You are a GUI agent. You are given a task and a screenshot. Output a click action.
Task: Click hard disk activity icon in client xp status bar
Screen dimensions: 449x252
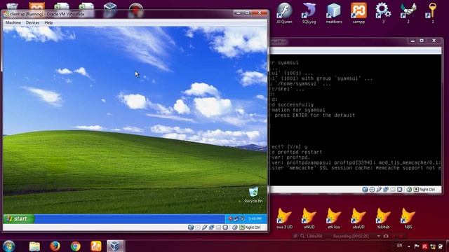[x=191, y=227]
